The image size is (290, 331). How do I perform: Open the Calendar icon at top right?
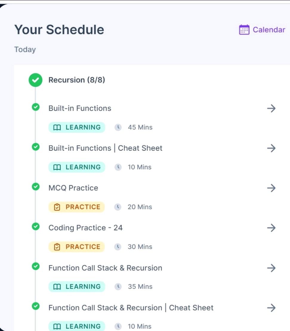point(244,30)
